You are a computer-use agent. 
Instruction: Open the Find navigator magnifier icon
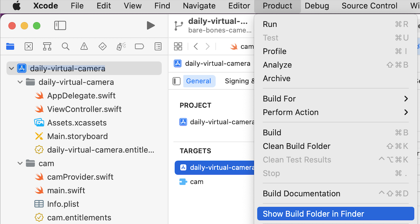65,47
